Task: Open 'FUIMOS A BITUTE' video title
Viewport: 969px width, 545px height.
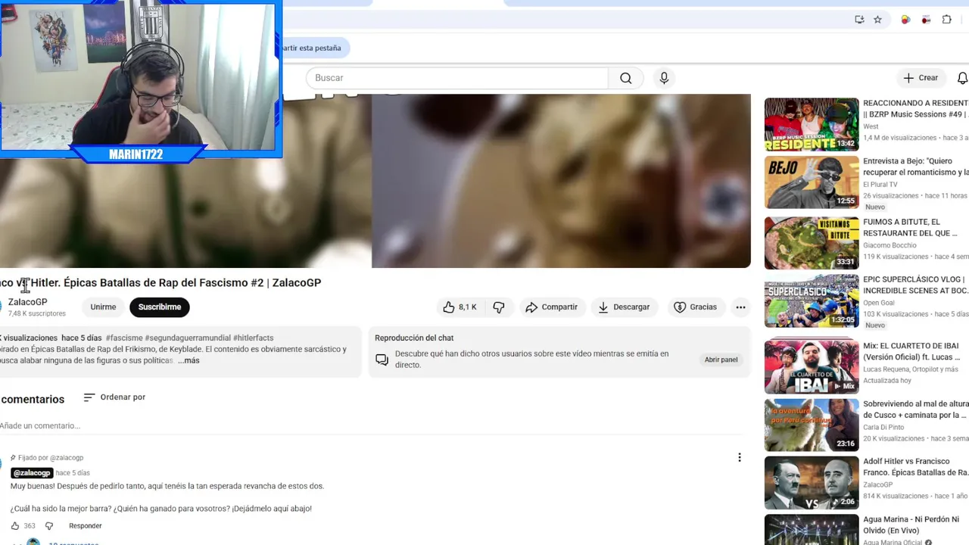Action: (x=911, y=227)
